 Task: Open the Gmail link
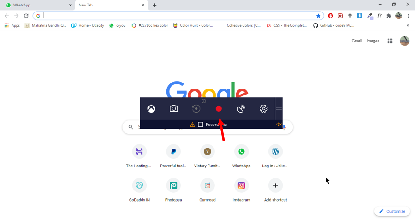click(356, 41)
